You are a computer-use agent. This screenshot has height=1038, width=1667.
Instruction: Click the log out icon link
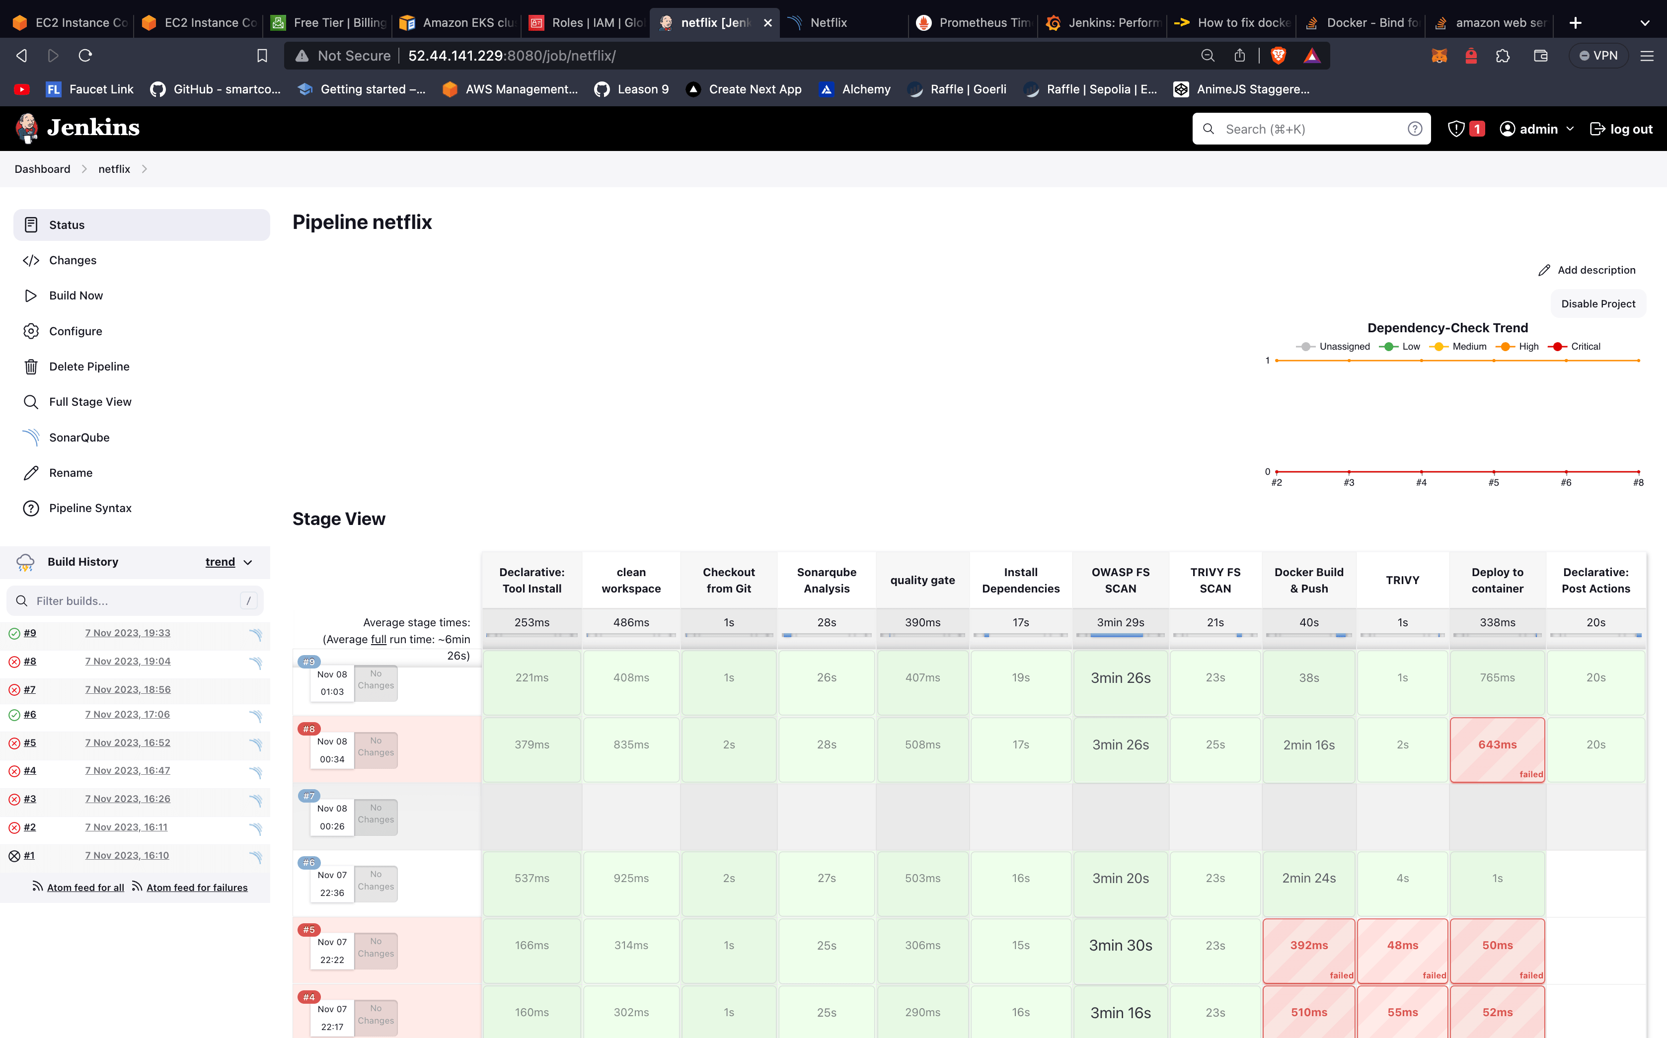coord(1620,129)
